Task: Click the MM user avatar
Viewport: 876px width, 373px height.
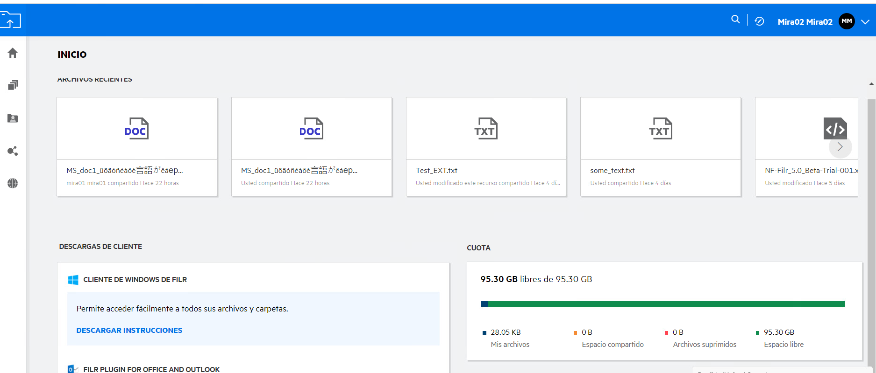Action: tap(847, 21)
